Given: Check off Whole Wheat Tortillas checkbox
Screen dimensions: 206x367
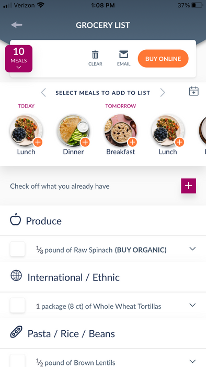Looking at the screenshot, I should tap(17, 305).
